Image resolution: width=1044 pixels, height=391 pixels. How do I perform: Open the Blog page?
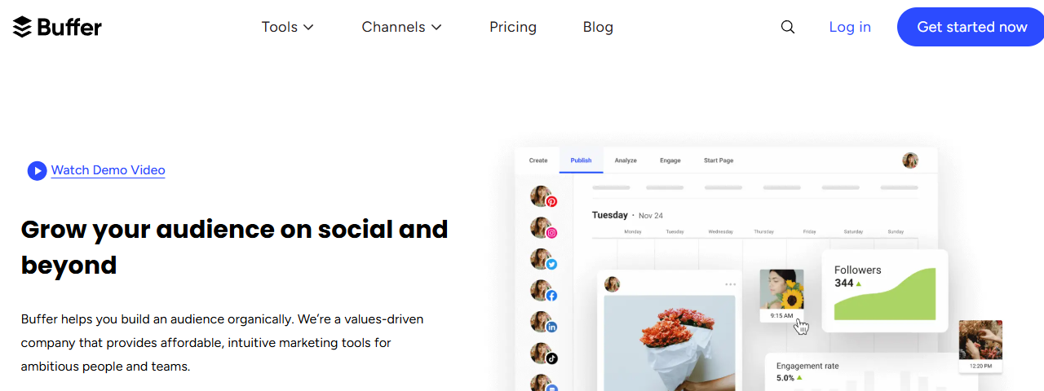(598, 27)
